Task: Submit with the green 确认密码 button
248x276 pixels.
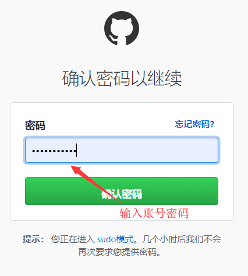Action: [122, 191]
